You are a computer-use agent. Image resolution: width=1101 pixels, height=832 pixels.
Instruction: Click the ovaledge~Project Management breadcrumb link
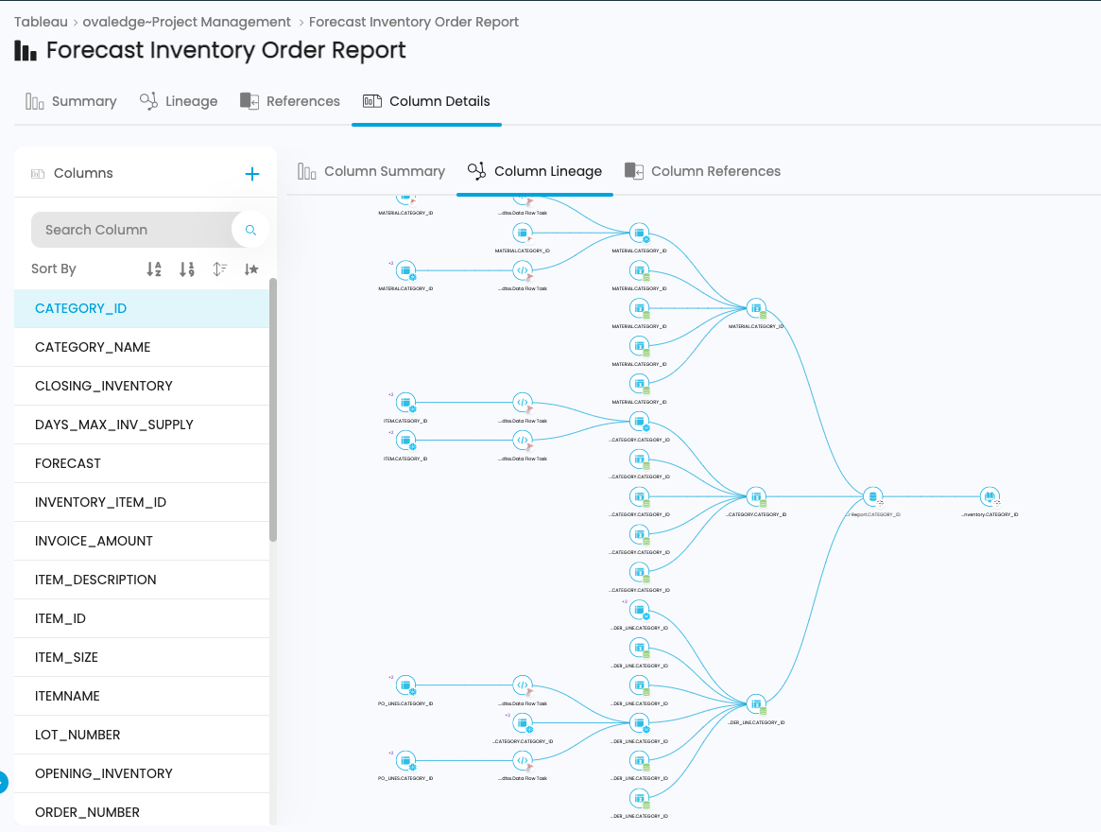tap(186, 21)
